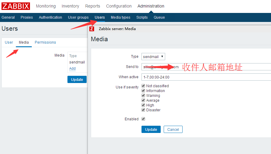271x154 pixels.
Task: Go to Scripts submenu
Action: pos(142,17)
